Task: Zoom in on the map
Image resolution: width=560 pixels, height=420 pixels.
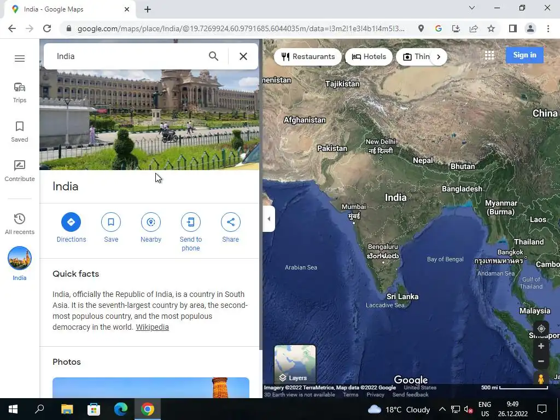Action: [x=541, y=346]
